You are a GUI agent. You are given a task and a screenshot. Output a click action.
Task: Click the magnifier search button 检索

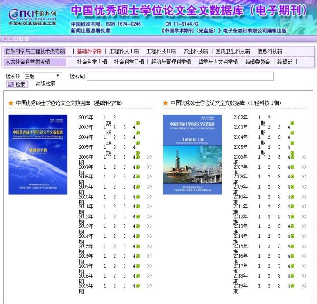[x=17, y=84]
